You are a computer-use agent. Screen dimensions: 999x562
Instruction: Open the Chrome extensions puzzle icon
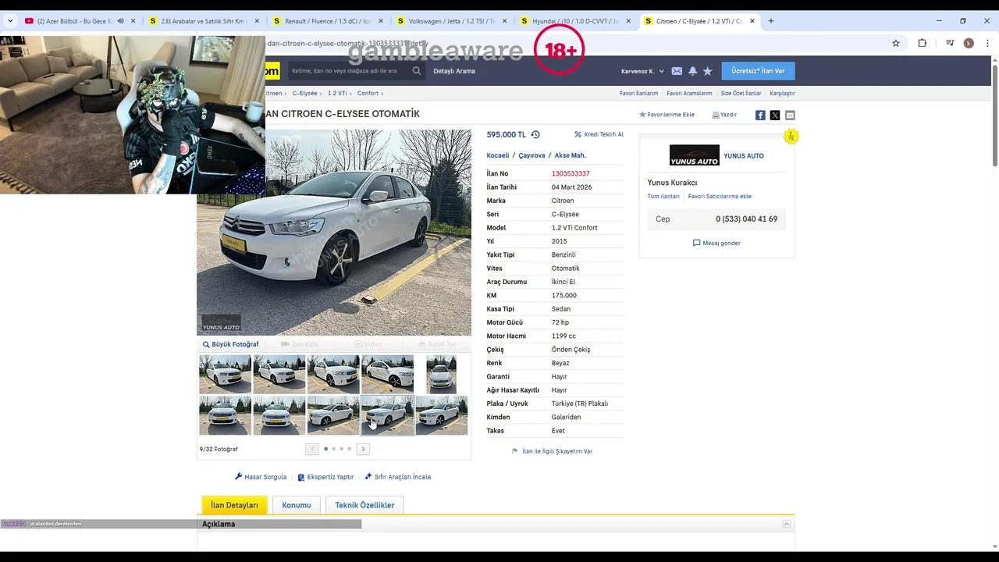coord(922,43)
